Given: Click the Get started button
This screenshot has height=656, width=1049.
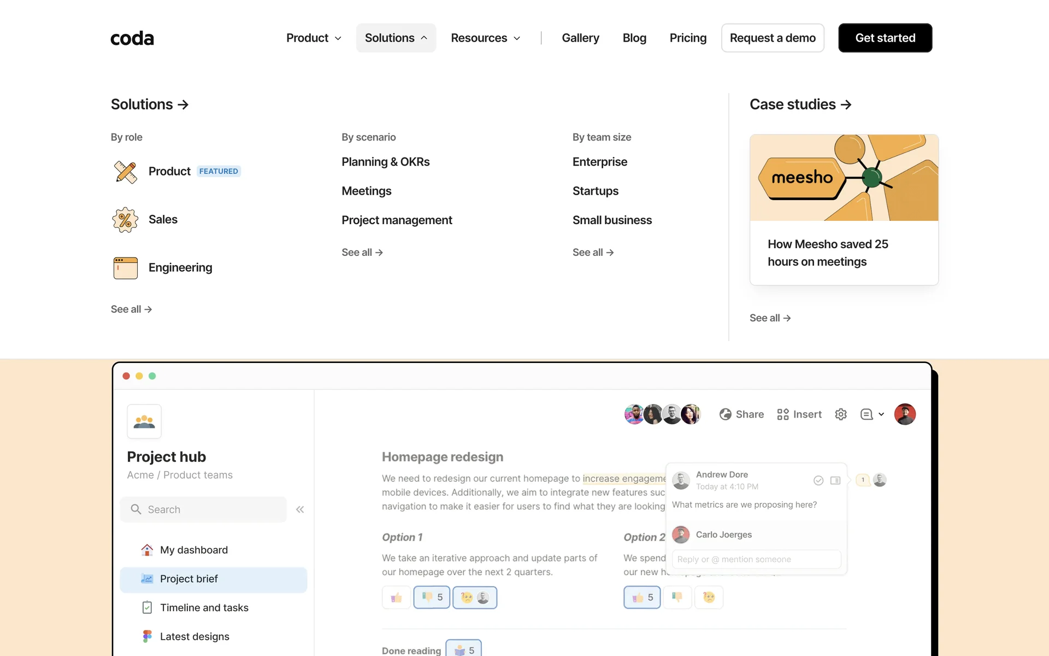Looking at the screenshot, I should [x=885, y=38].
